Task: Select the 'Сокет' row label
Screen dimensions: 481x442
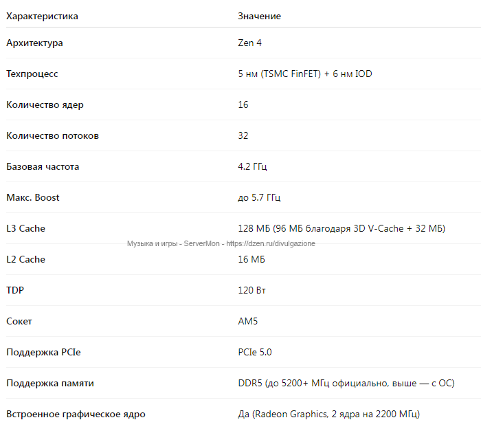Action: click(x=19, y=322)
